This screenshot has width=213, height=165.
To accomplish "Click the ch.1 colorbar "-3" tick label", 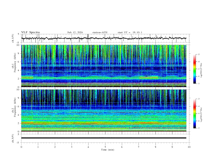I will [198, 54].
